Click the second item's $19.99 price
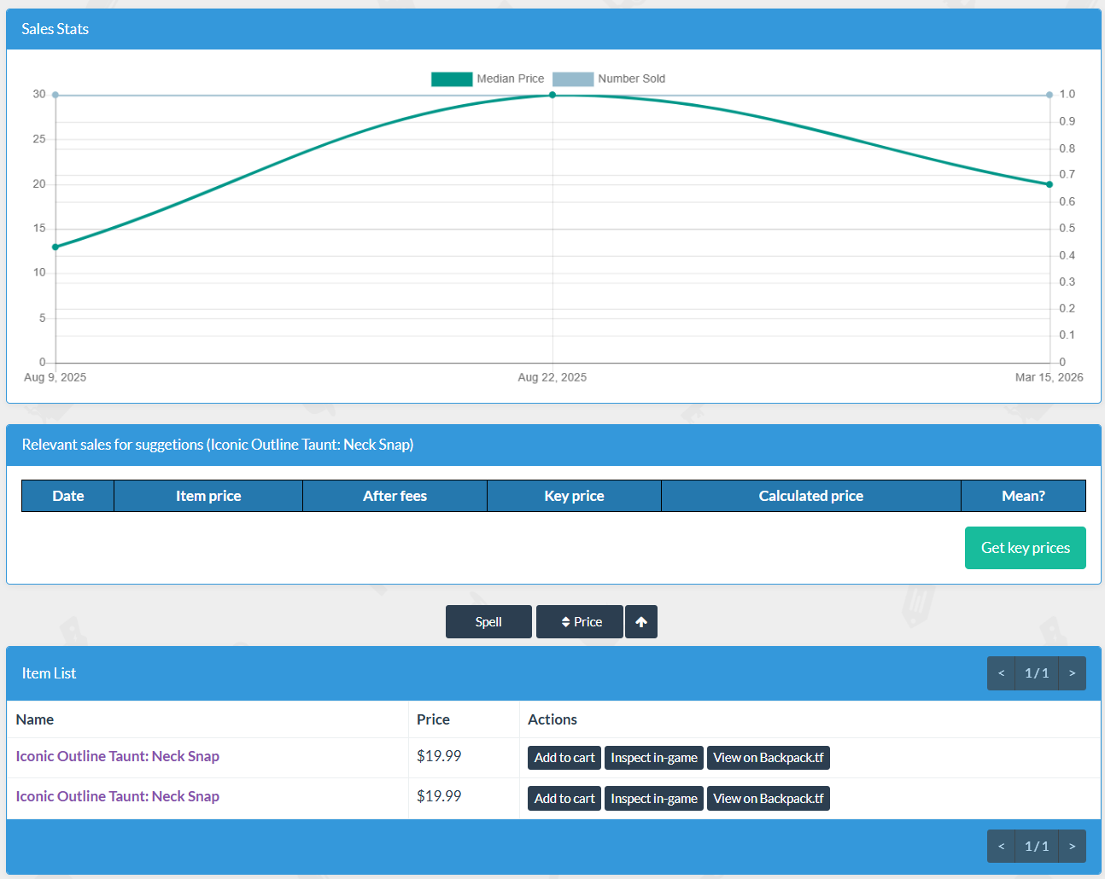The width and height of the screenshot is (1105, 879). point(439,796)
